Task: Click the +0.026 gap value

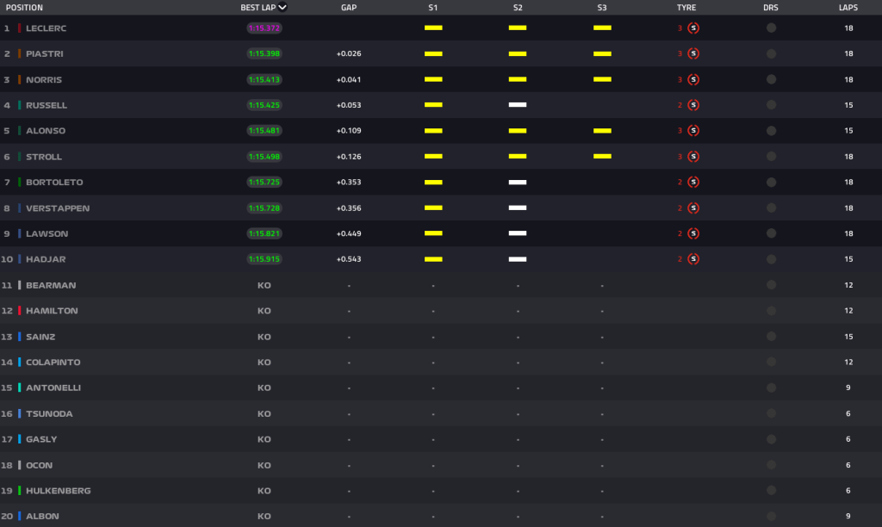Action: click(349, 53)
